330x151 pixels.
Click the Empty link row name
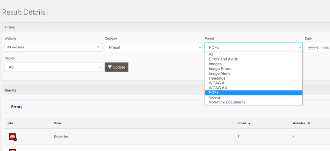click(x=61, y=137)
